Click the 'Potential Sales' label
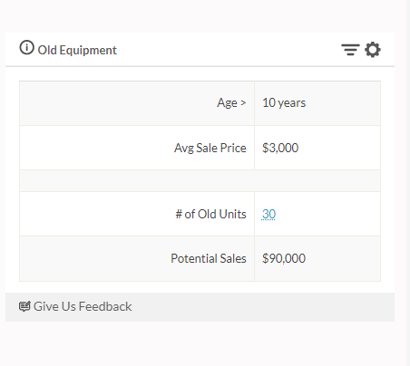The image size is (410, 366). (209, 258)
